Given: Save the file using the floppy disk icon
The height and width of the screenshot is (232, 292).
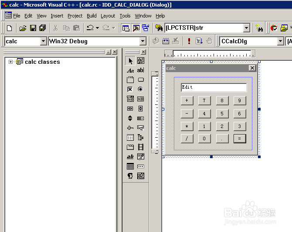Looking at the screenshot, I should tap(33, 28).
